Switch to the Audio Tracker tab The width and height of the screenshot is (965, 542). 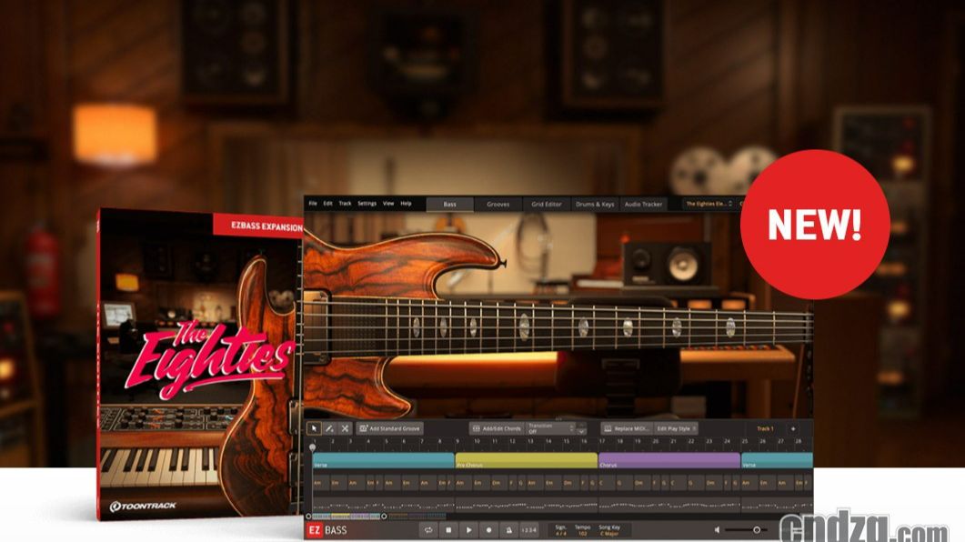(643, 204)
